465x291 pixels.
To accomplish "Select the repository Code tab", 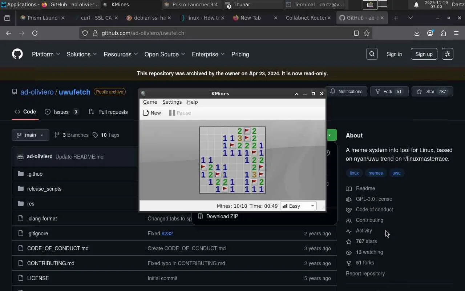I will pos(25,112).
